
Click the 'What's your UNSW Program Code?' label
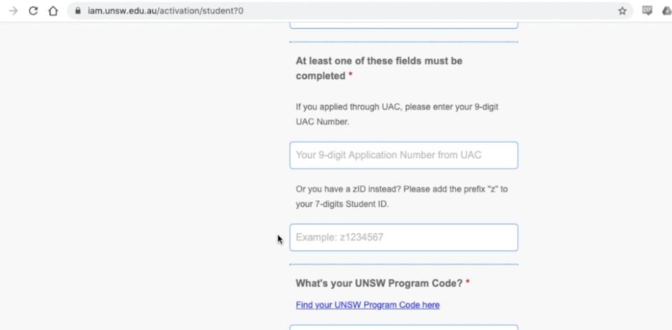tap(379, 283)
